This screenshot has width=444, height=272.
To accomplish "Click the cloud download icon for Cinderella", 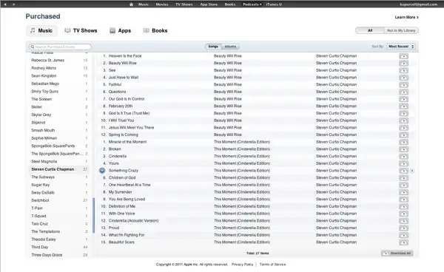I will pyautogui.click(x=403, y=157).
